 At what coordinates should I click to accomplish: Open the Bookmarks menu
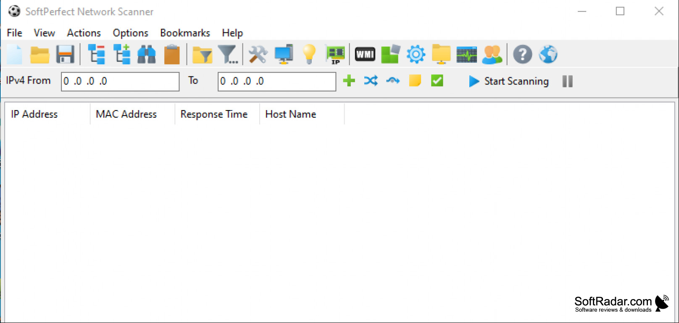[x=185, y=33]
